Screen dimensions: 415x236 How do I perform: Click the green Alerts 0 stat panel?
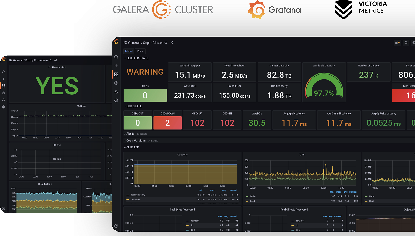pyautogui.click(x=145, y=95)
